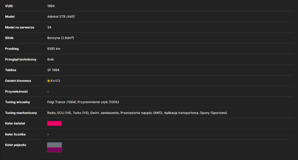Image resolution: width=298 pixels, height=160 pixels.
Task: Click mileage value 6592 km
Action: click(x=54, y=49)
